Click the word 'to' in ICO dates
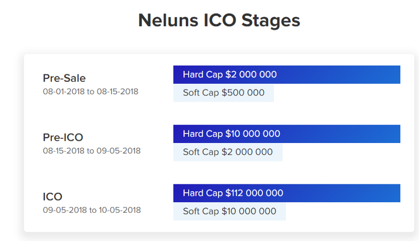419x241 pixels. (x=93, y=210)
